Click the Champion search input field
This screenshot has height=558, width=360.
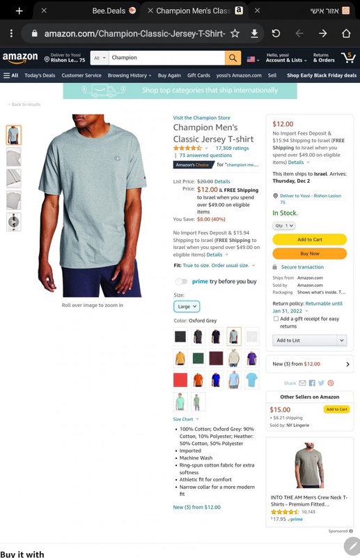(166, 58)
